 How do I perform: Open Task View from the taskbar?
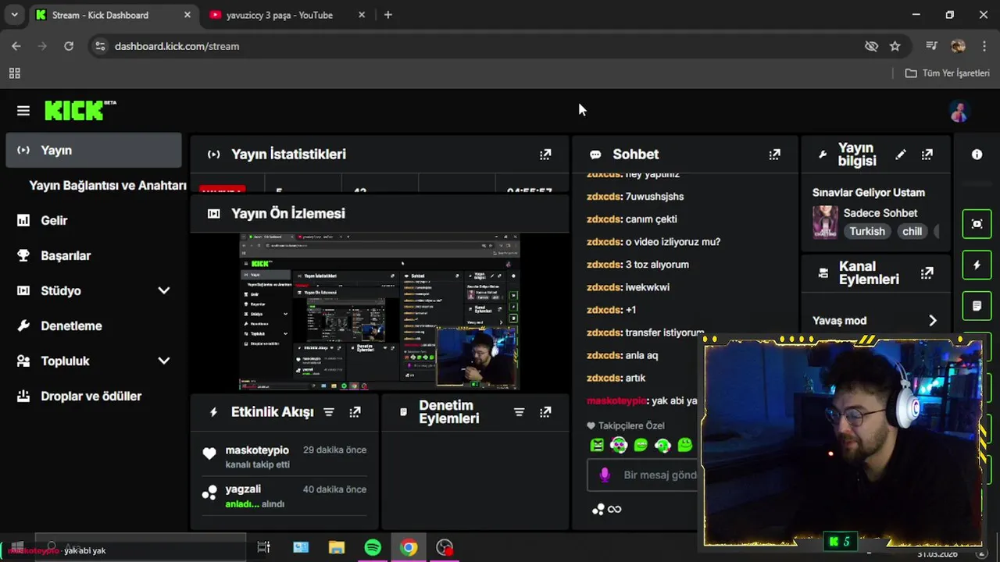[x=263, y=547]
